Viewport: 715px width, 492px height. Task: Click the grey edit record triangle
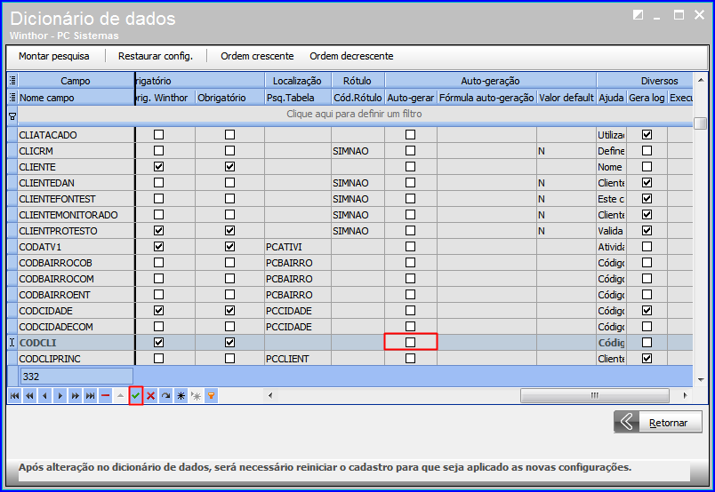click(x=120, y=396)
